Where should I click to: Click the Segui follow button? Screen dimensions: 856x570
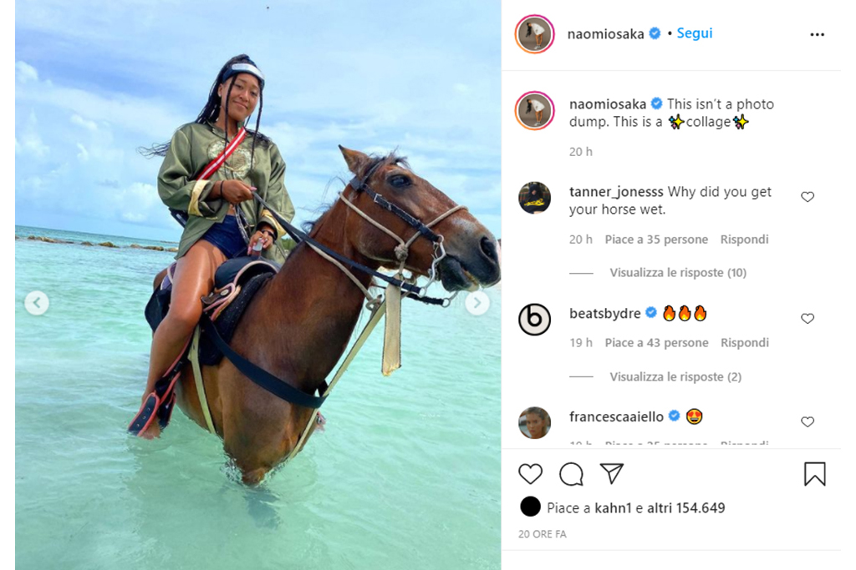point(694,33)
